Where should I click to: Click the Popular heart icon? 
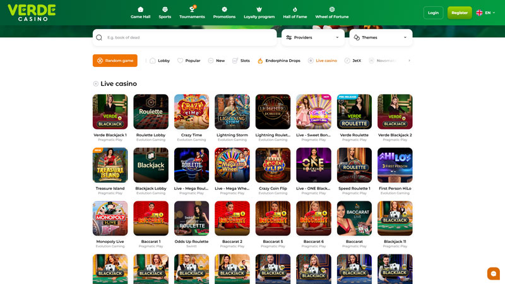tap(181, 61)
